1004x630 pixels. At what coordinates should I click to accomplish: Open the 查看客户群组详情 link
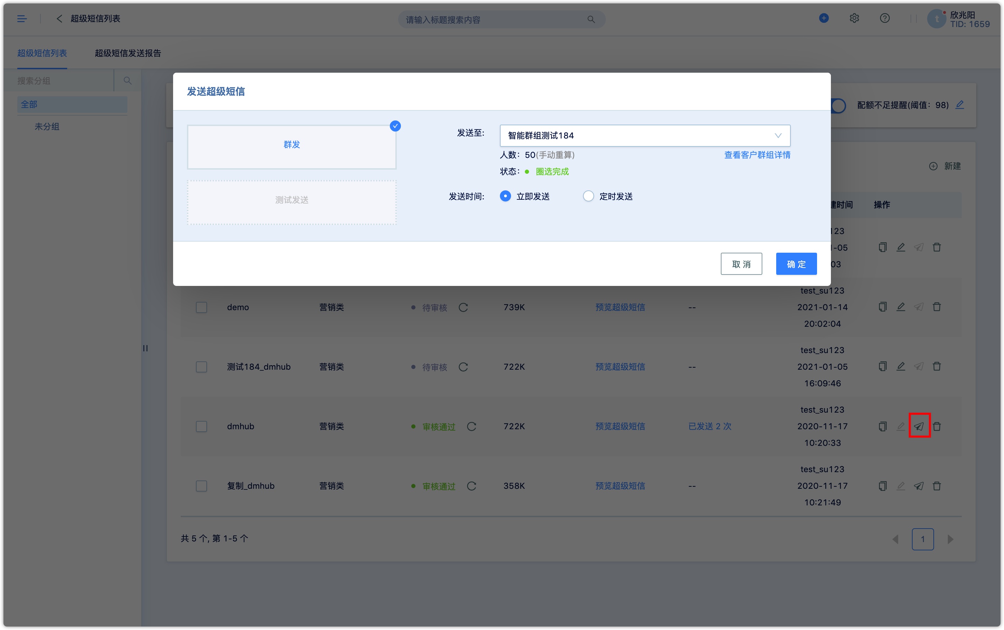pos(757,155)
